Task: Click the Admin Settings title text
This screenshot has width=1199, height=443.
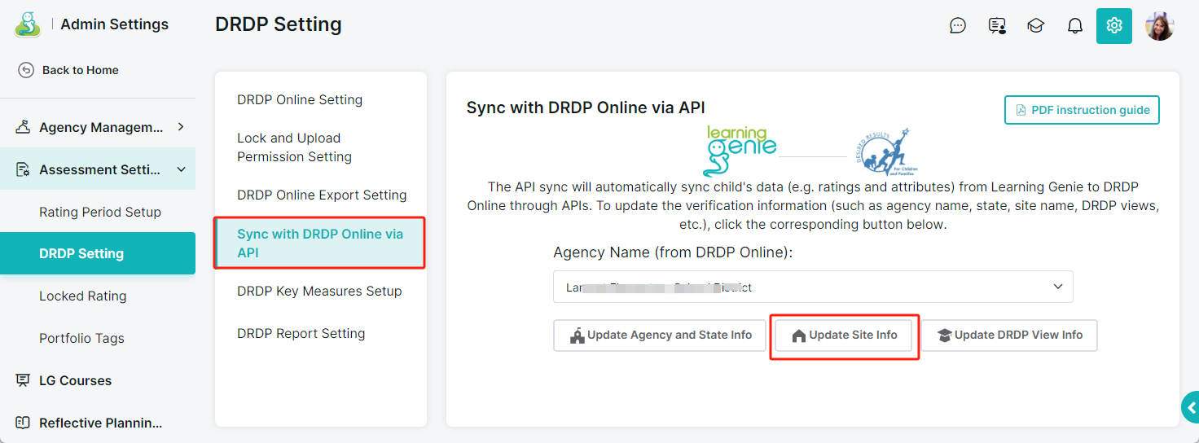Action: (115, 24)
